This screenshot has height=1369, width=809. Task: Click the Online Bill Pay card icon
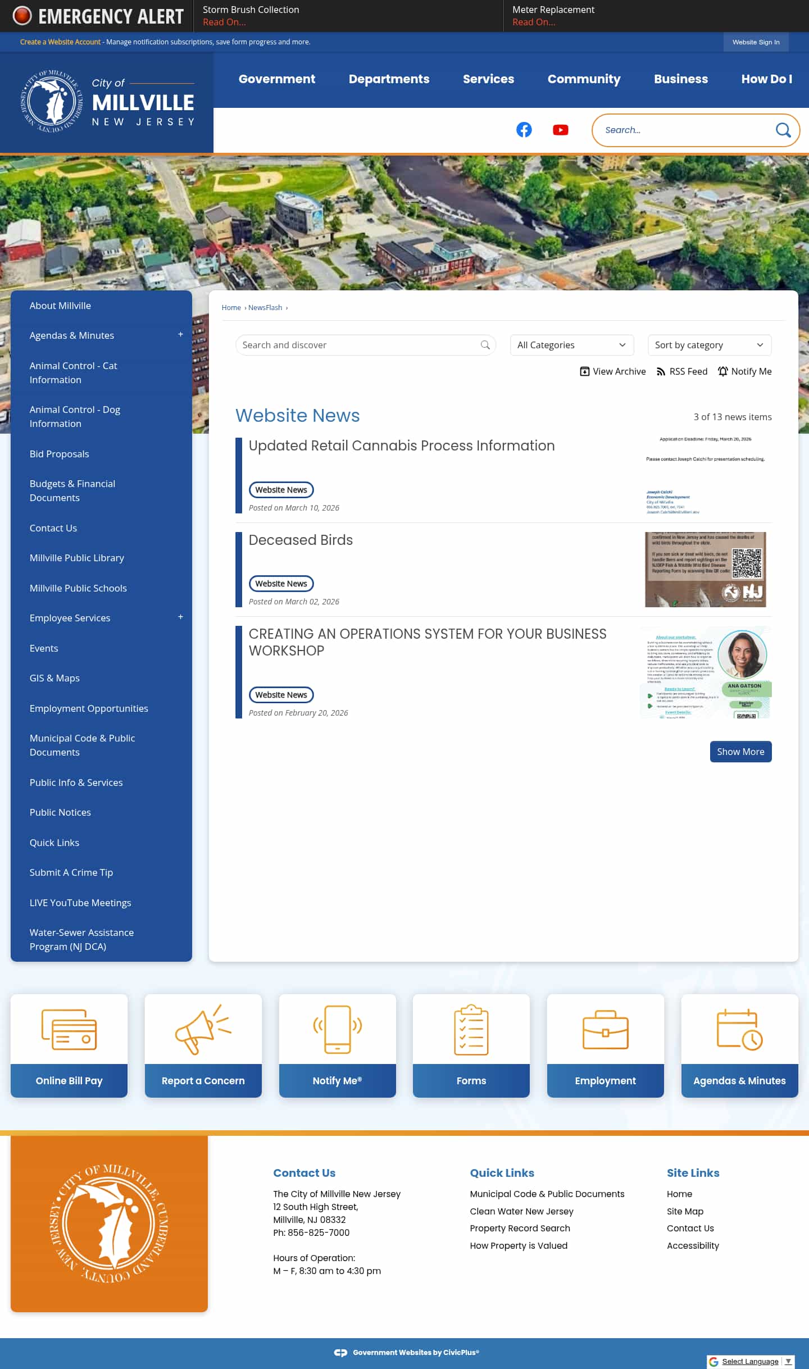pyautogui.click(x=69, y=1029)
